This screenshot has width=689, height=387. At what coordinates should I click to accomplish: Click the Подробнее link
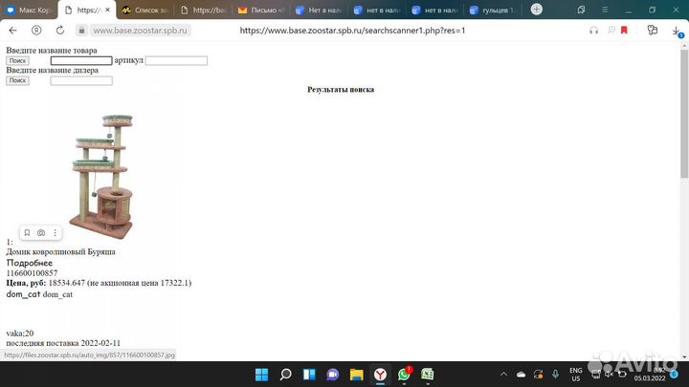pos(30,263)
